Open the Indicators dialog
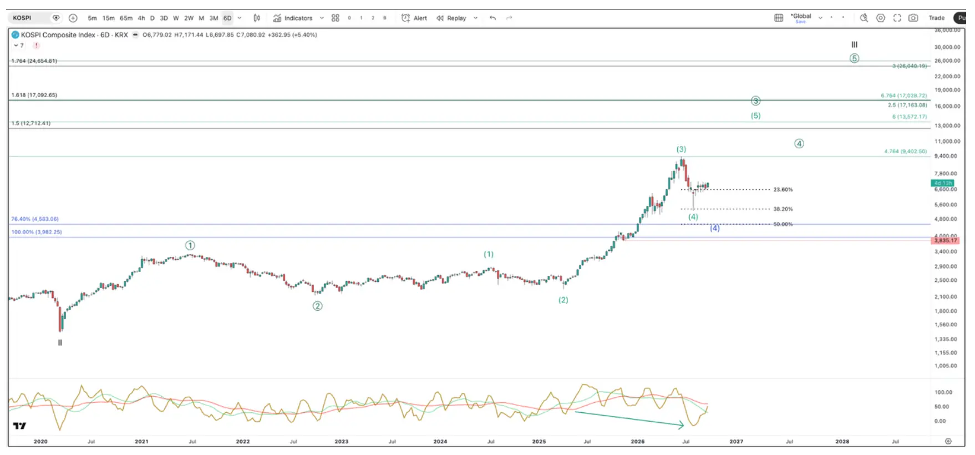Viewport: 975px width, 455px height. tap(293, 18)
